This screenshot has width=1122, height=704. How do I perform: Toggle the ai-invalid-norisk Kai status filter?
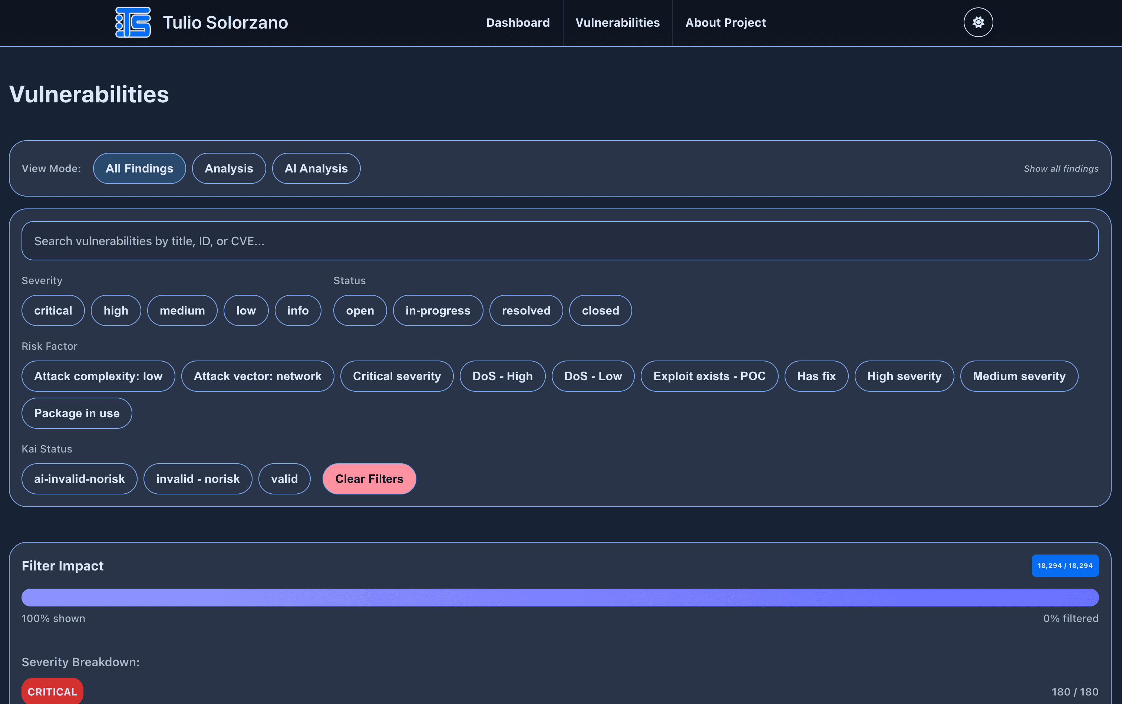[x=79, y=478]
